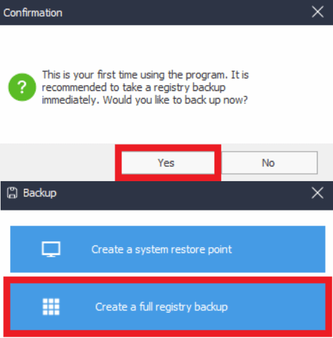This screenshot has width=333, height=338.
Task: Close the Confirmation dialog
Action: coord(318,12)
